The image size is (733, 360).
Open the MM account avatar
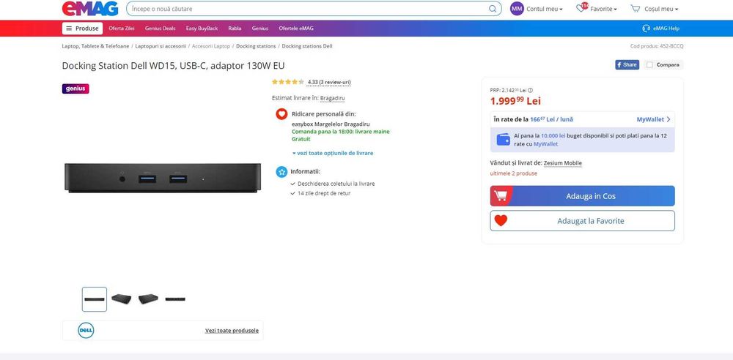517,8
